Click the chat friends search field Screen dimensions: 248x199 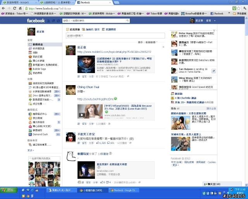[x=44, y=158]
